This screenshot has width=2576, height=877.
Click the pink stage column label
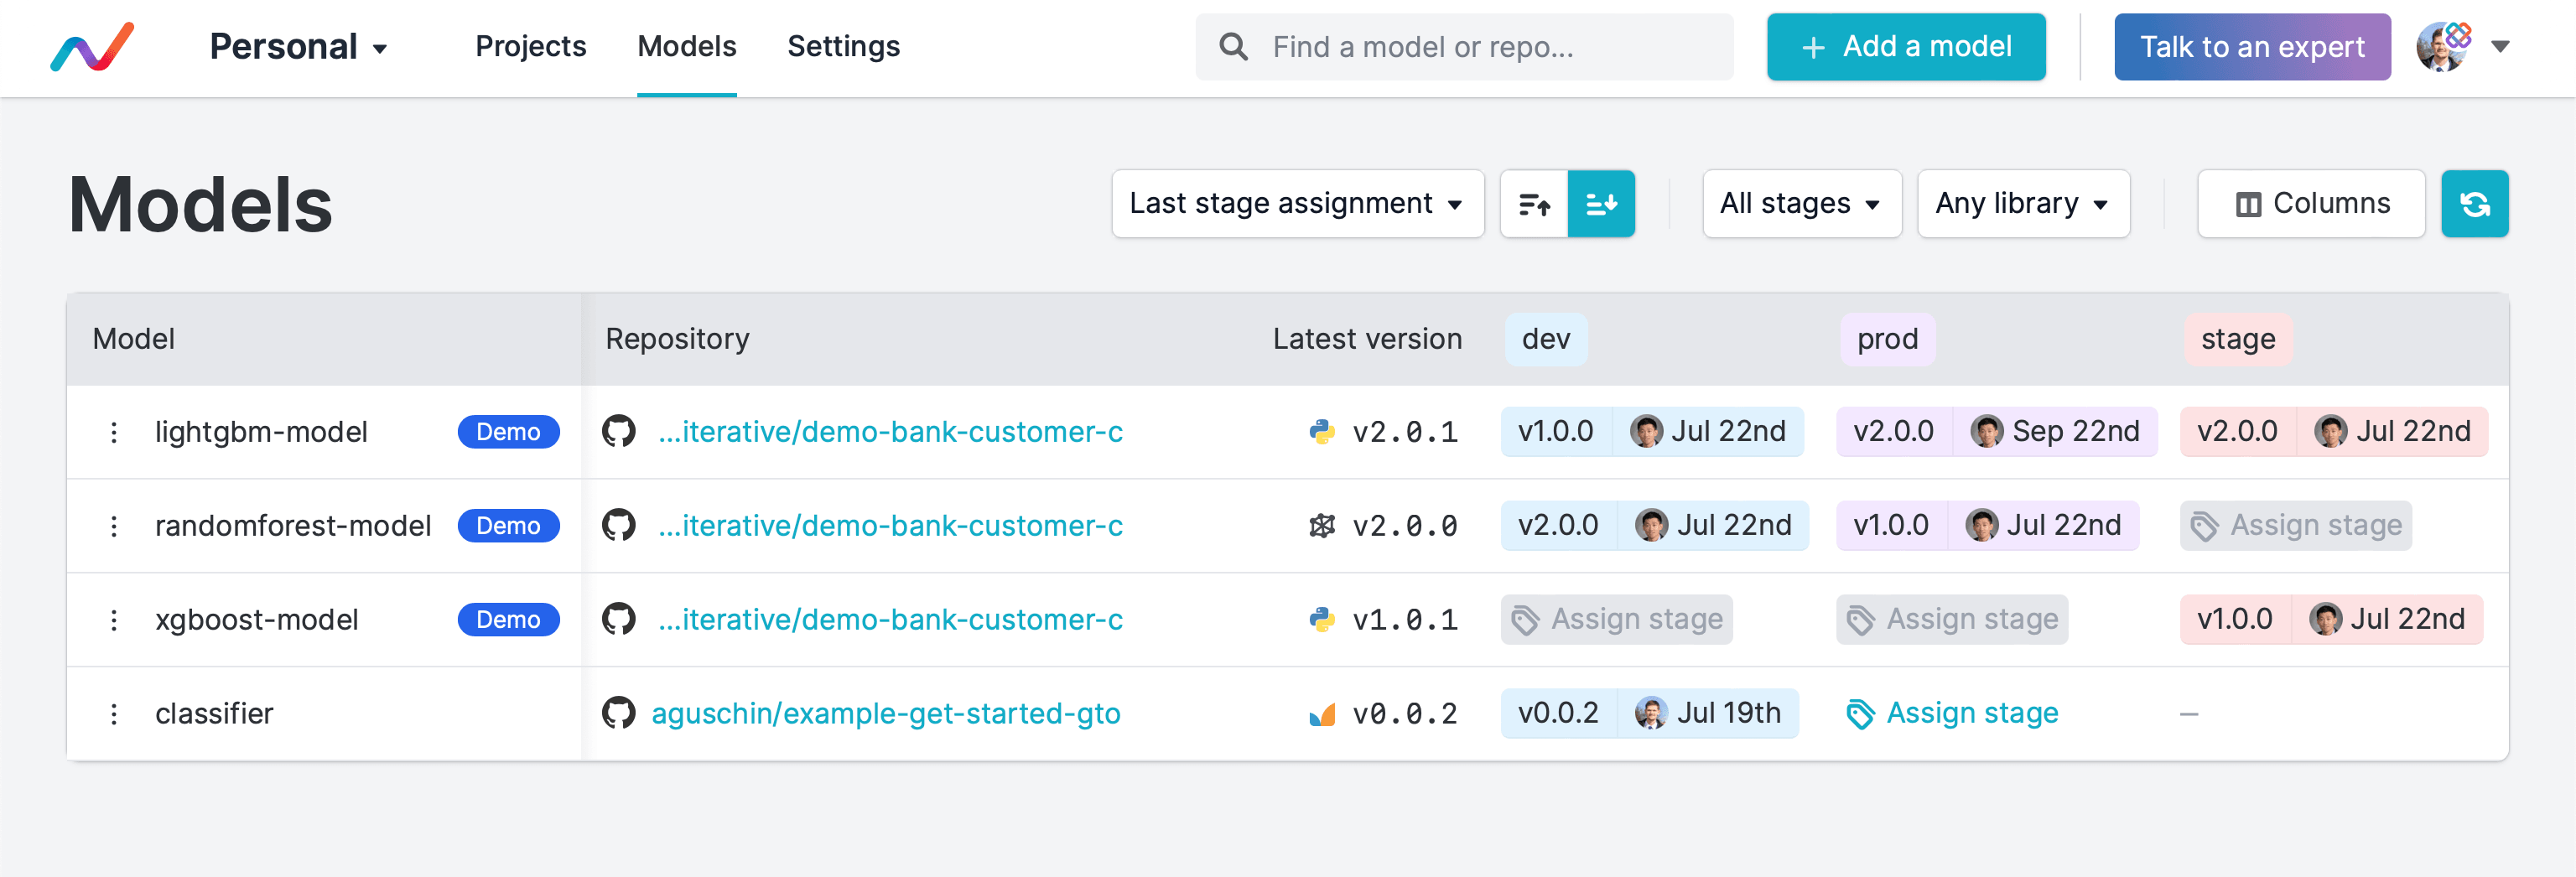[x=2237, y=340]
